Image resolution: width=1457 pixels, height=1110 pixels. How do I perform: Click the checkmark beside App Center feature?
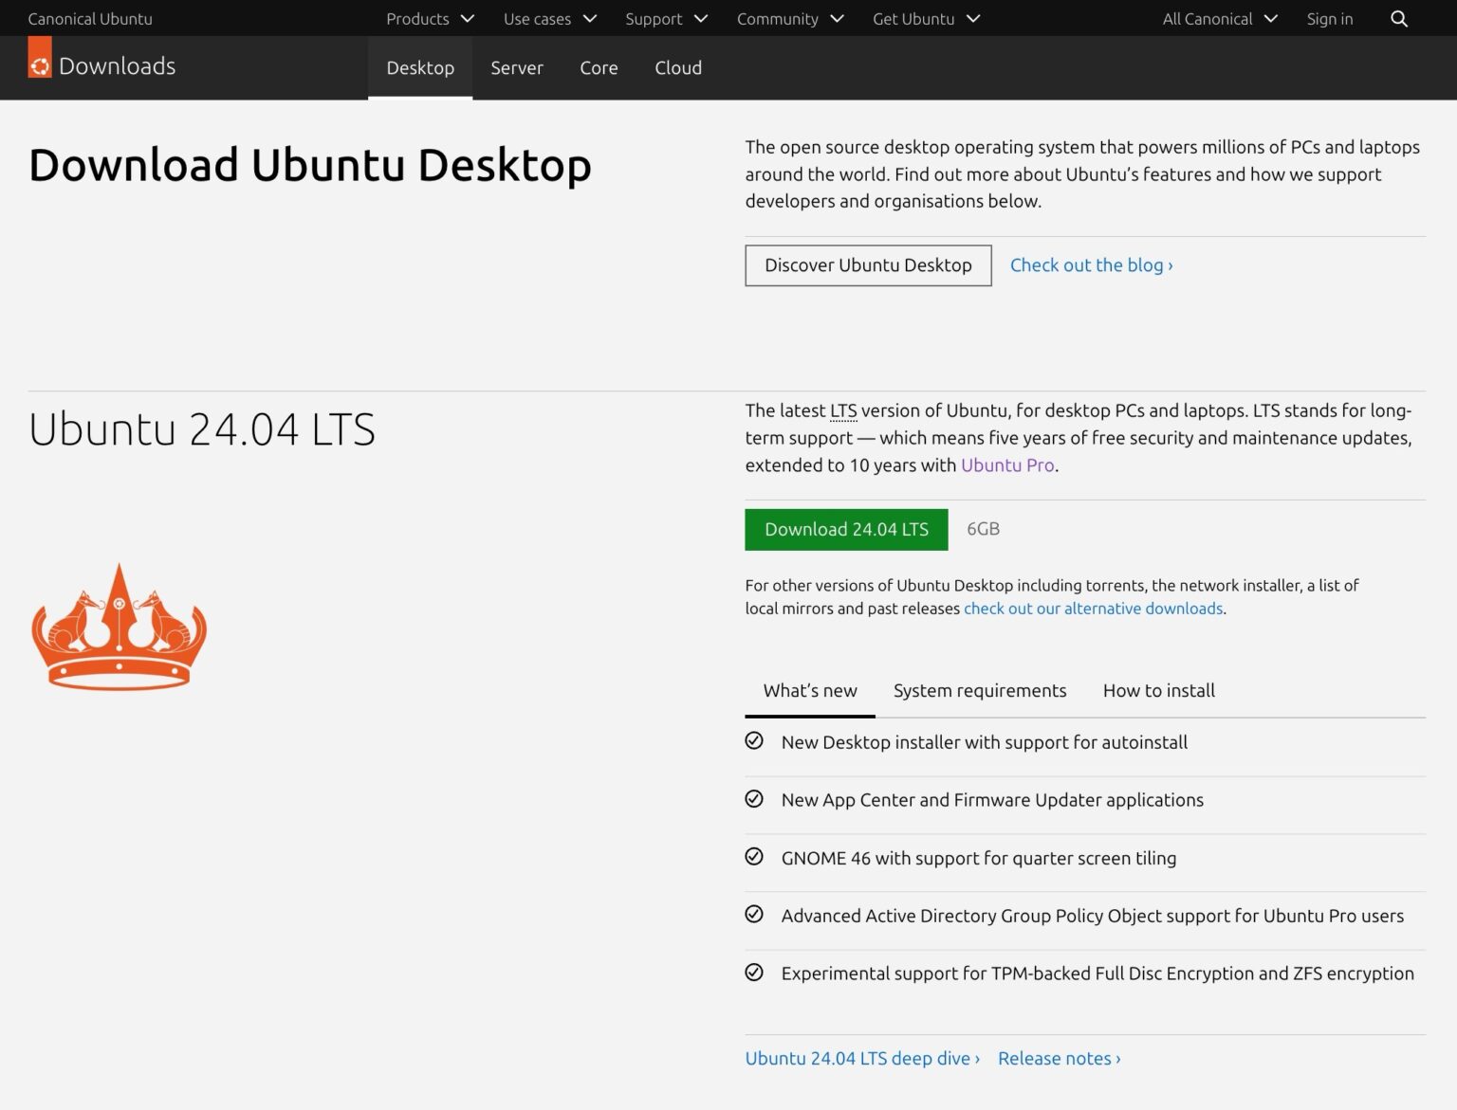click(x=754, y=799)
